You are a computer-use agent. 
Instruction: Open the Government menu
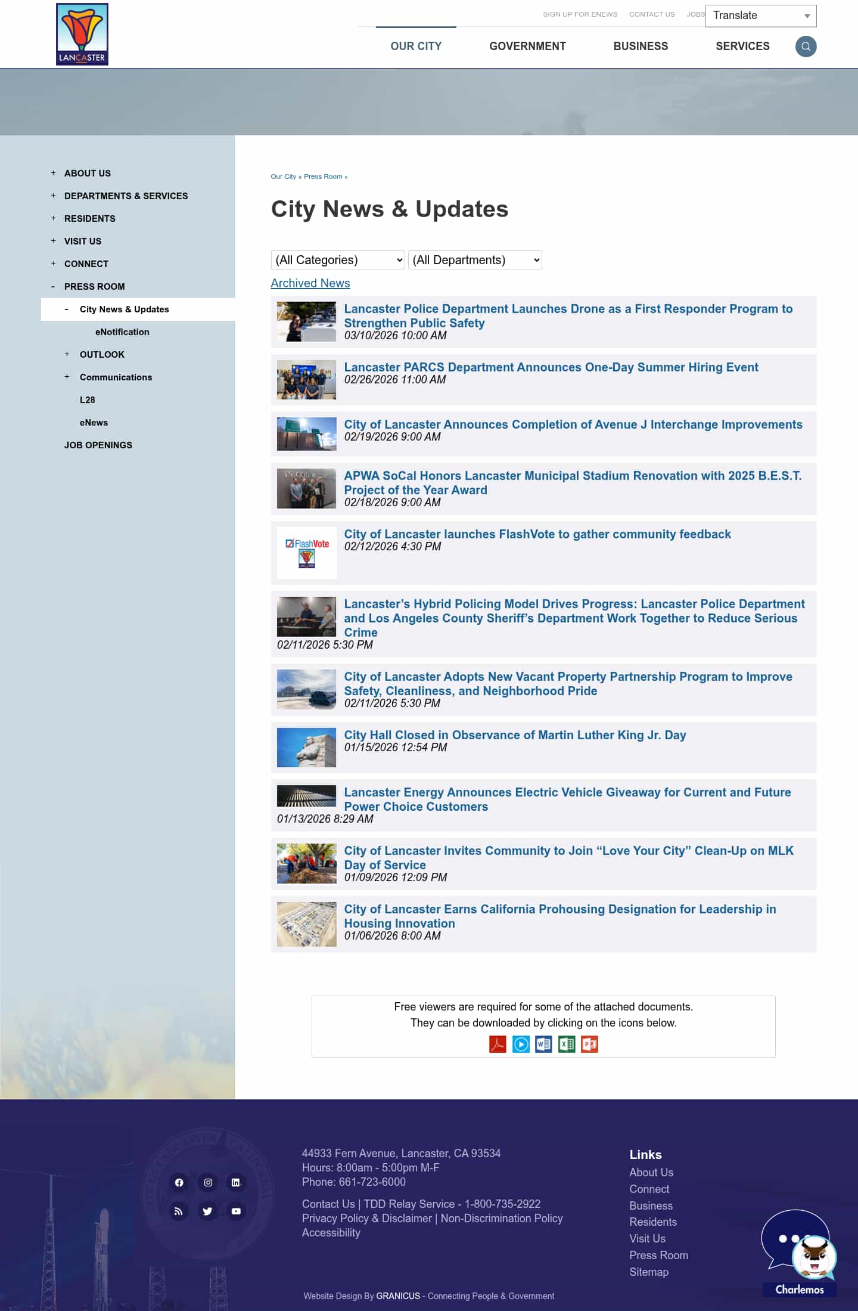[527, 47]
